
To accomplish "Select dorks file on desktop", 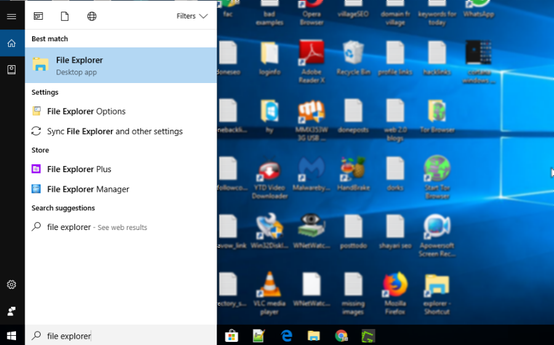I will point(395,174).
